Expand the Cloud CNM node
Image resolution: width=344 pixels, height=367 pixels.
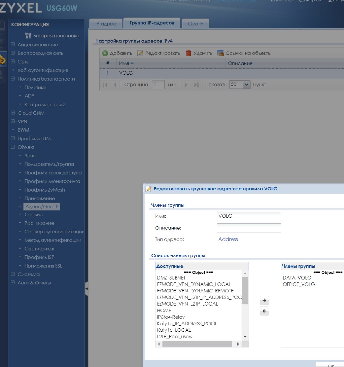tap(13, 113)
